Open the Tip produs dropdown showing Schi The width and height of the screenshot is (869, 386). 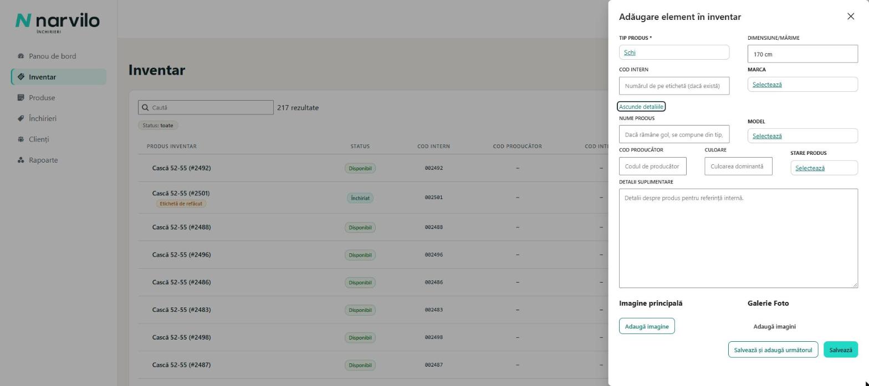(x=674, y=53)
